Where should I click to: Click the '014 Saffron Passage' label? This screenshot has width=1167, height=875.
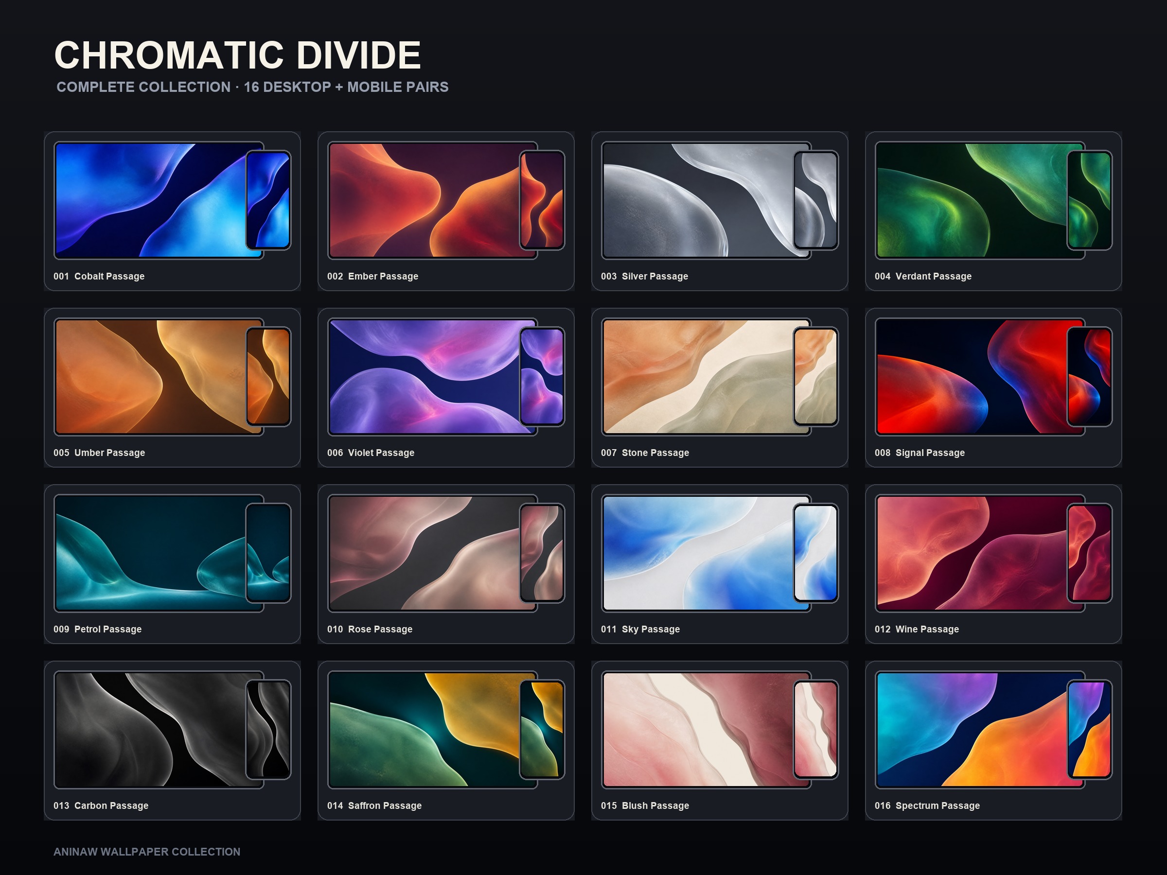374,805
